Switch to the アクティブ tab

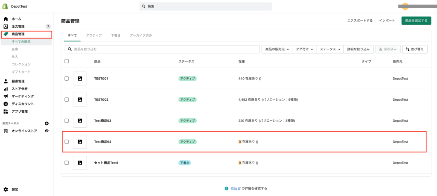click(x=94, y=35)
